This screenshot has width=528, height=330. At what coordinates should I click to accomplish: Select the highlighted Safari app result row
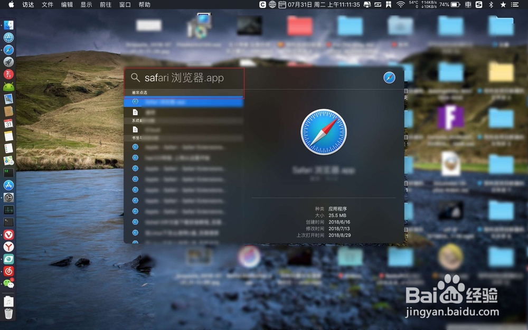[184, 102]
